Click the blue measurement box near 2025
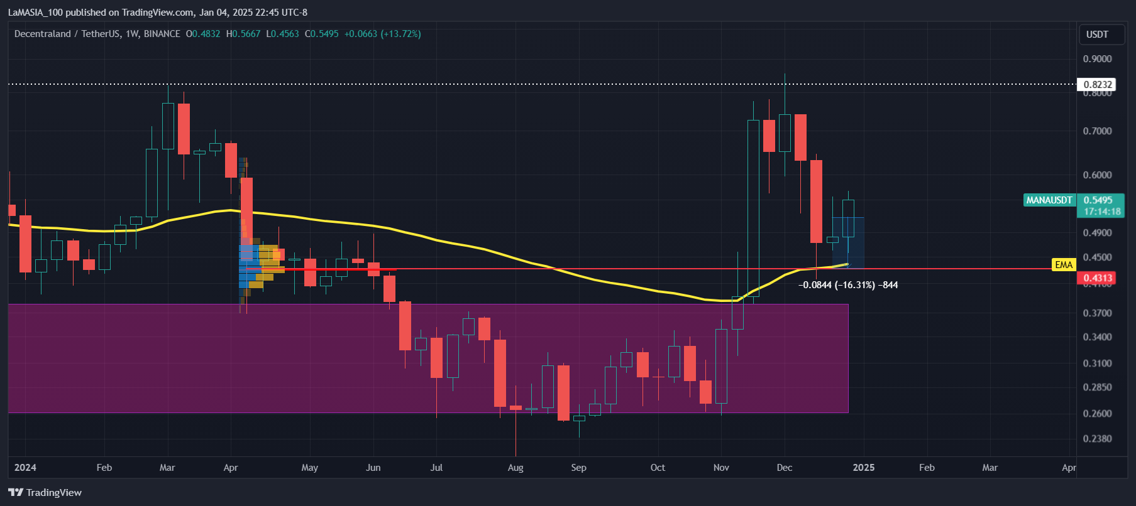Image resolution: width=1136 pixels, height=506 pixels. click(848, 243)
